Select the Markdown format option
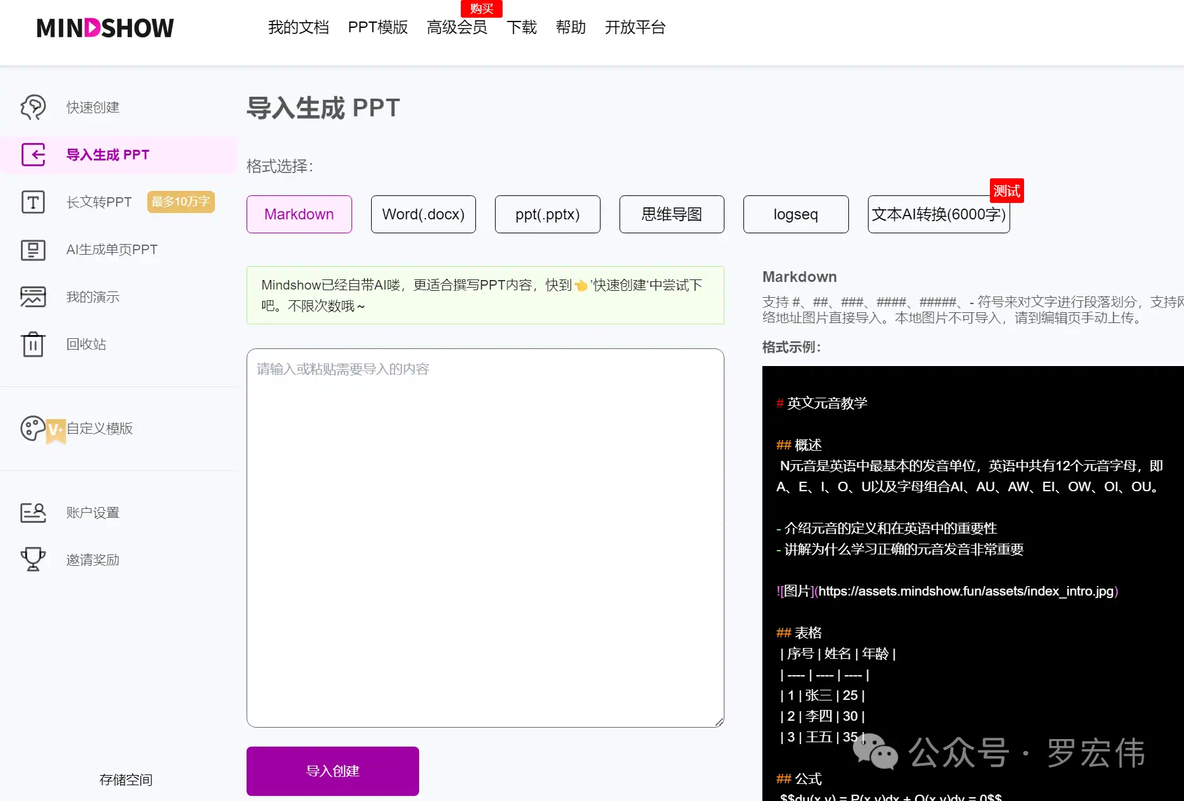This screenshot has width=1184, height=801. [x=299, y=214]
